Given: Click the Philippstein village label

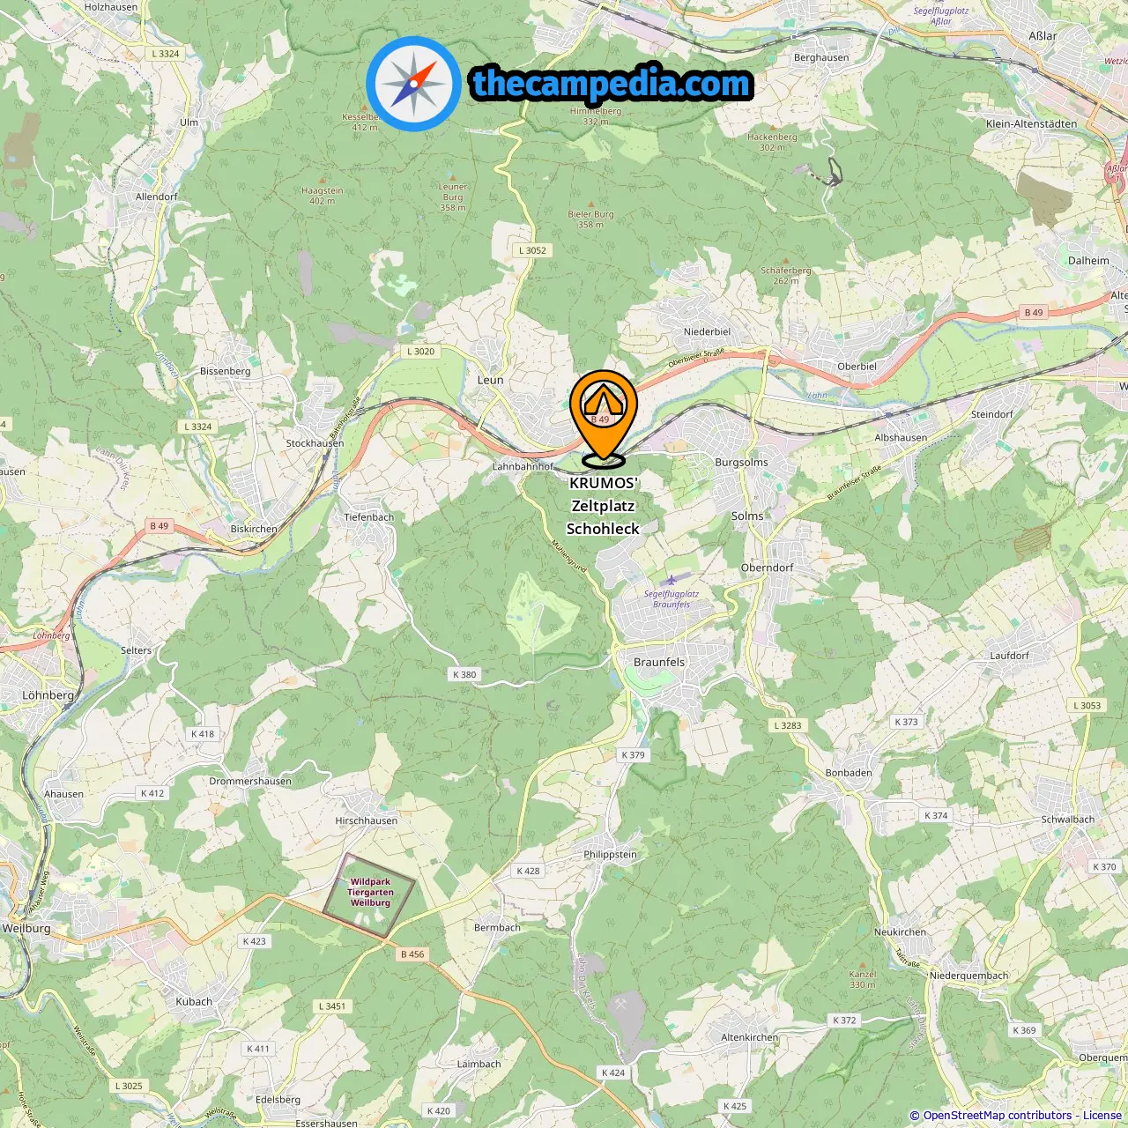Looking at the screenshot, I should tap(610, 854).
